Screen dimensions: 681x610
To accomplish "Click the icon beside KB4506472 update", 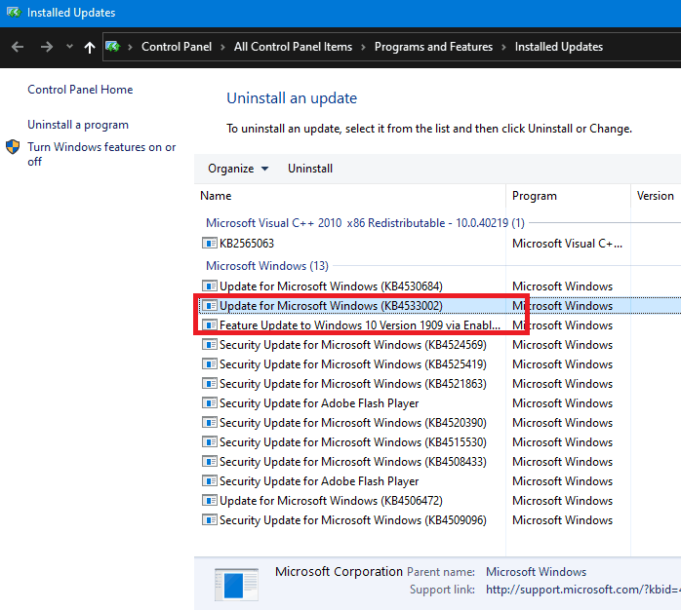I will 210,501.
